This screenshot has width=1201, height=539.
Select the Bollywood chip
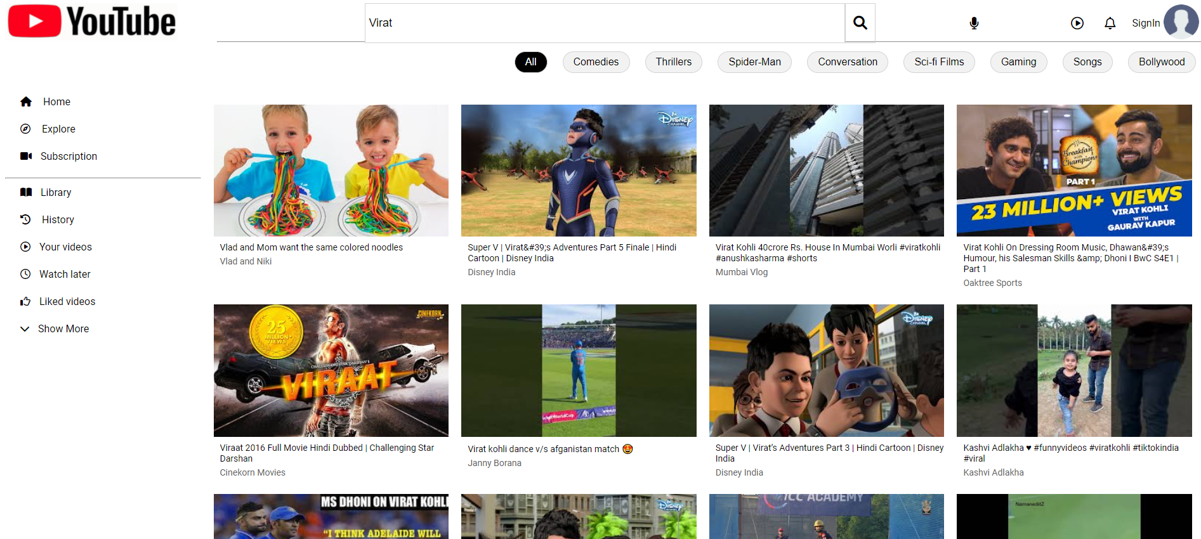tap(1162, 62)
